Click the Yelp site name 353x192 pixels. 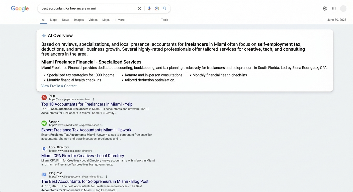(52, 96)
